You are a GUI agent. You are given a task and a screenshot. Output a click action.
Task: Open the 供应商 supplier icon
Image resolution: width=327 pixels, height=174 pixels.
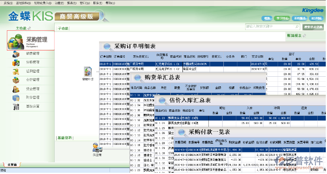(96, 147)
